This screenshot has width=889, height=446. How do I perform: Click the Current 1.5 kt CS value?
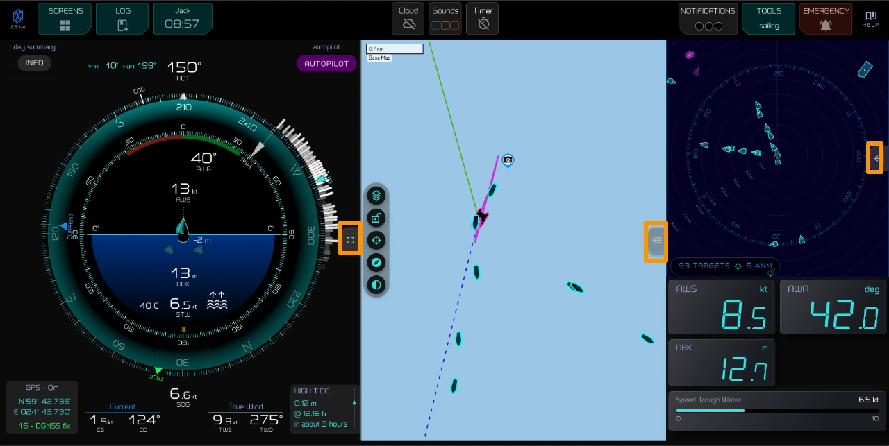[x=101, y=420]
